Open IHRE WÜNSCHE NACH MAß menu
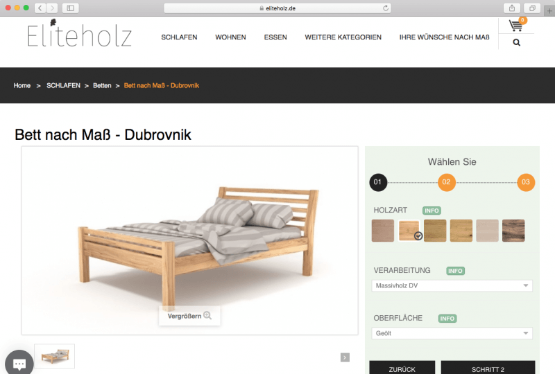 [444, 37]
